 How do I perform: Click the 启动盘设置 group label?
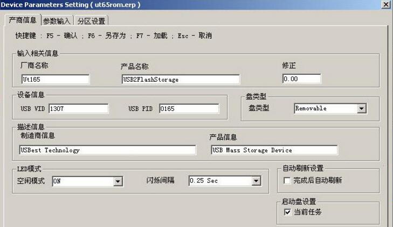click(x=299, y=202)
